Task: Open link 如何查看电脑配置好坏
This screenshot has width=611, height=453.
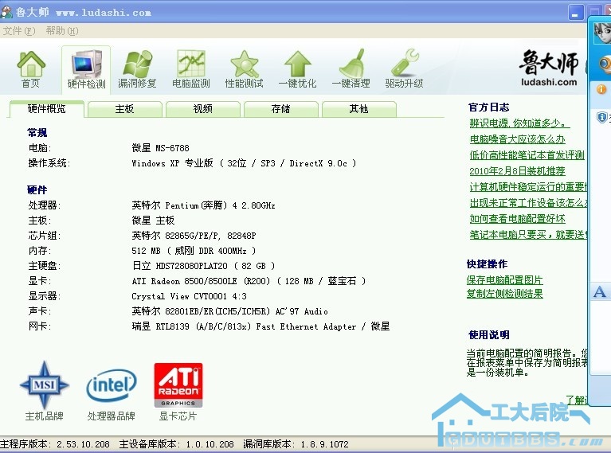Action: 517,219
